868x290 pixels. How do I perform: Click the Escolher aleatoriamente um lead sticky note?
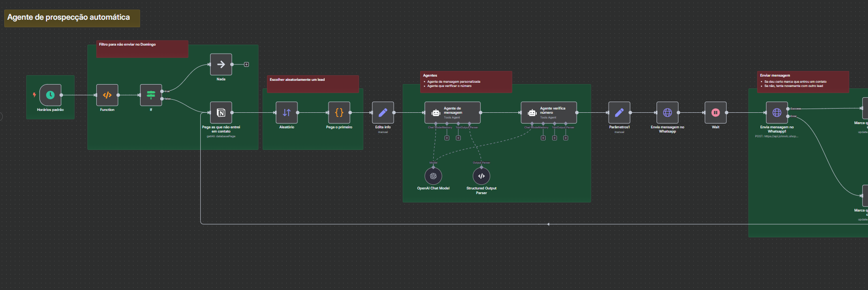tap(313, 84)
